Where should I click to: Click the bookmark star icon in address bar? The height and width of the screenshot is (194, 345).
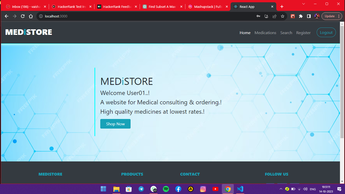283,16
